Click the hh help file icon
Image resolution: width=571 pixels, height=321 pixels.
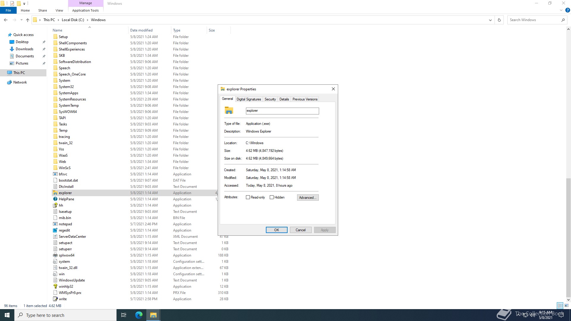(x=55, y=205)
